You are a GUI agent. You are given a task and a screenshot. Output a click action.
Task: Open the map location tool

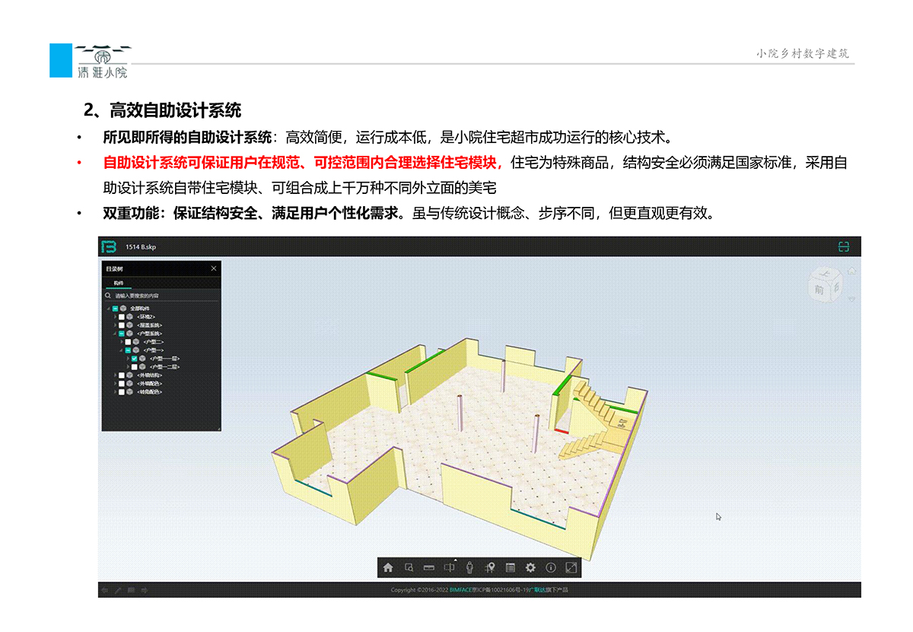pos(490,567)
